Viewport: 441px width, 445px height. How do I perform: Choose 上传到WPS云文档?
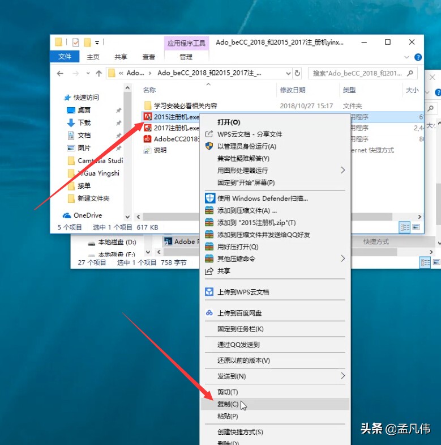pyautogui.click(x=275, y=292)
